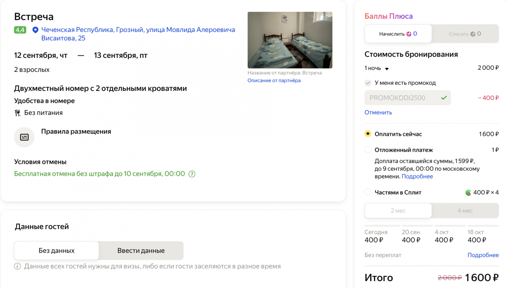508x288 pixels.
Task: Click the free cancellation question mark icon
Action: (x=192, y=174)
